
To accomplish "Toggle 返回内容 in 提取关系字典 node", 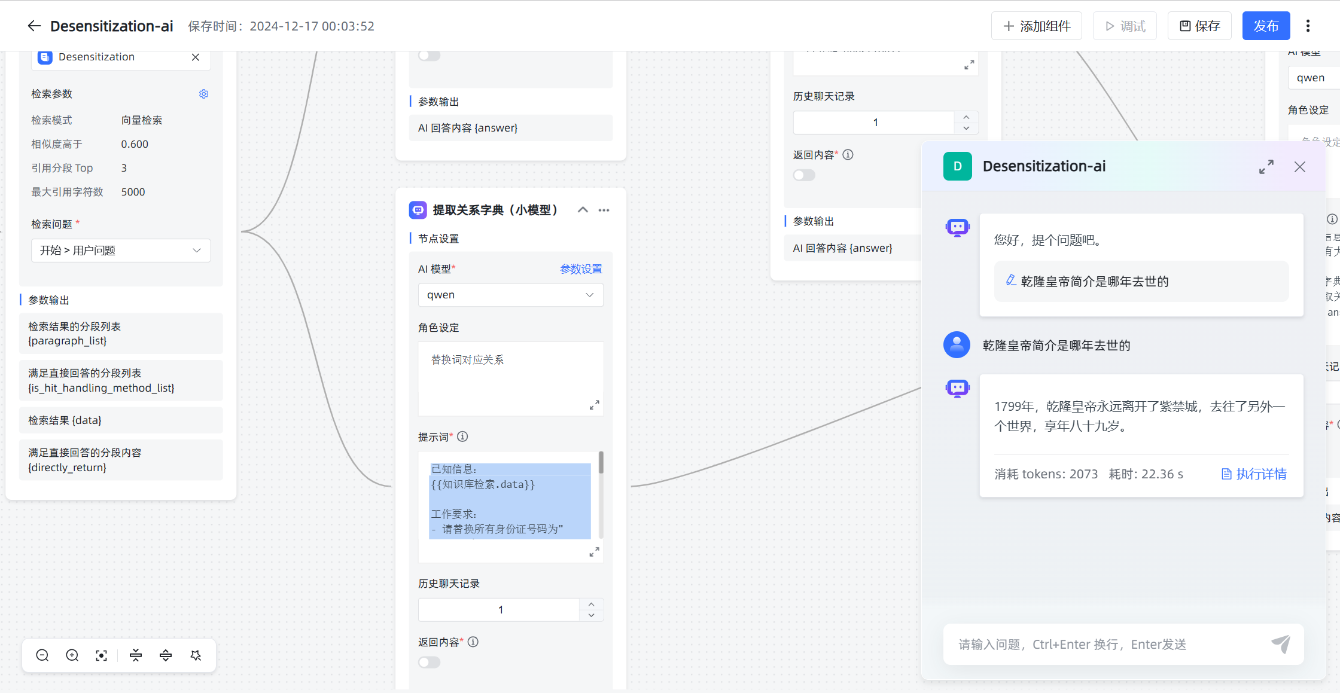I will 429,662.
